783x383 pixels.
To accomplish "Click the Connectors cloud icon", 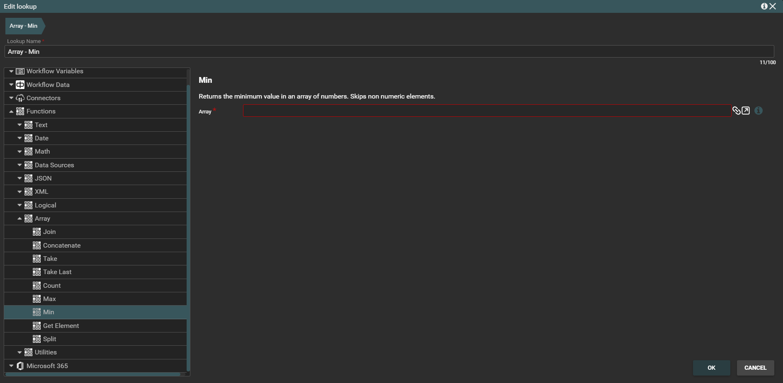I will [x=20, y=98].
